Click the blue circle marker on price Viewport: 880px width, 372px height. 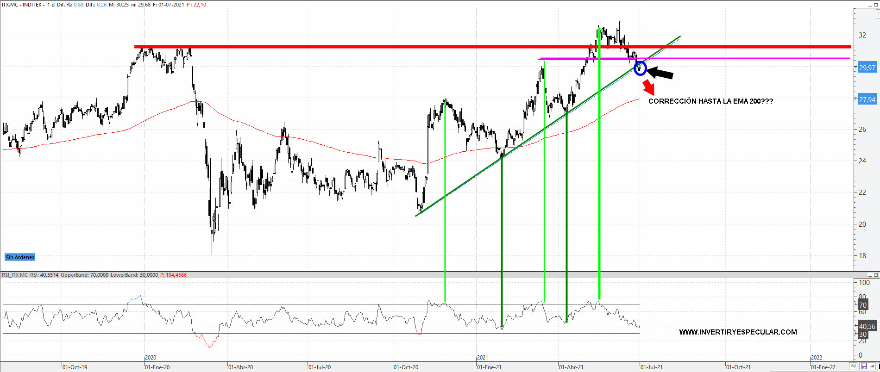point(640,68)
